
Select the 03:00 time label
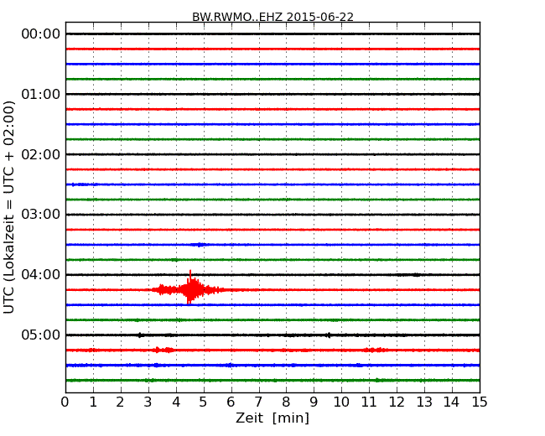(41, 214)
